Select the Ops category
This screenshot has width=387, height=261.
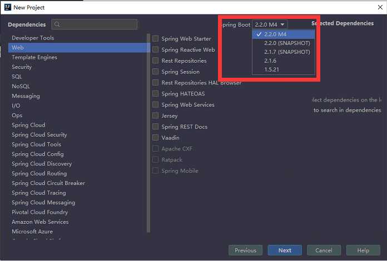click(77, 116)
